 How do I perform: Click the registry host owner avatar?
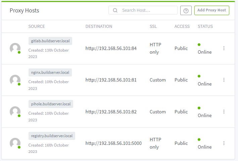pos(15,143)
